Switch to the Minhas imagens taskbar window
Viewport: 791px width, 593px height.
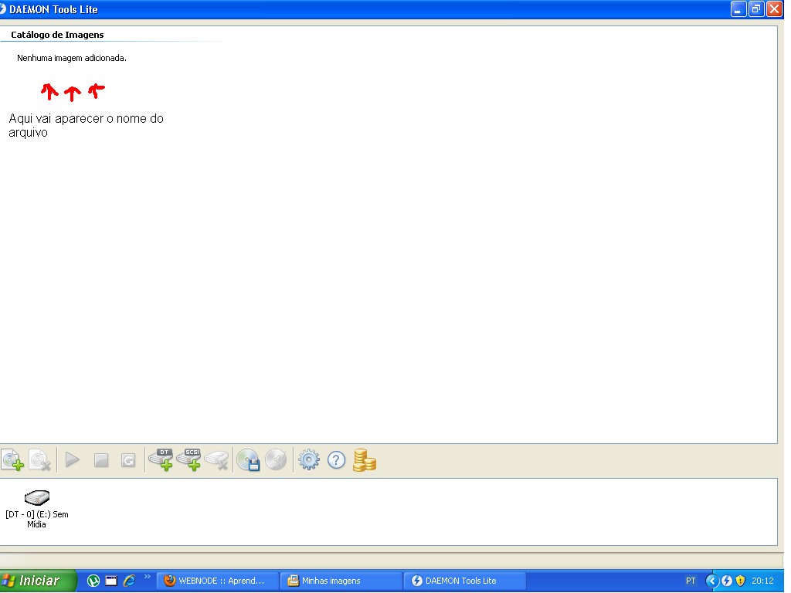341,581
